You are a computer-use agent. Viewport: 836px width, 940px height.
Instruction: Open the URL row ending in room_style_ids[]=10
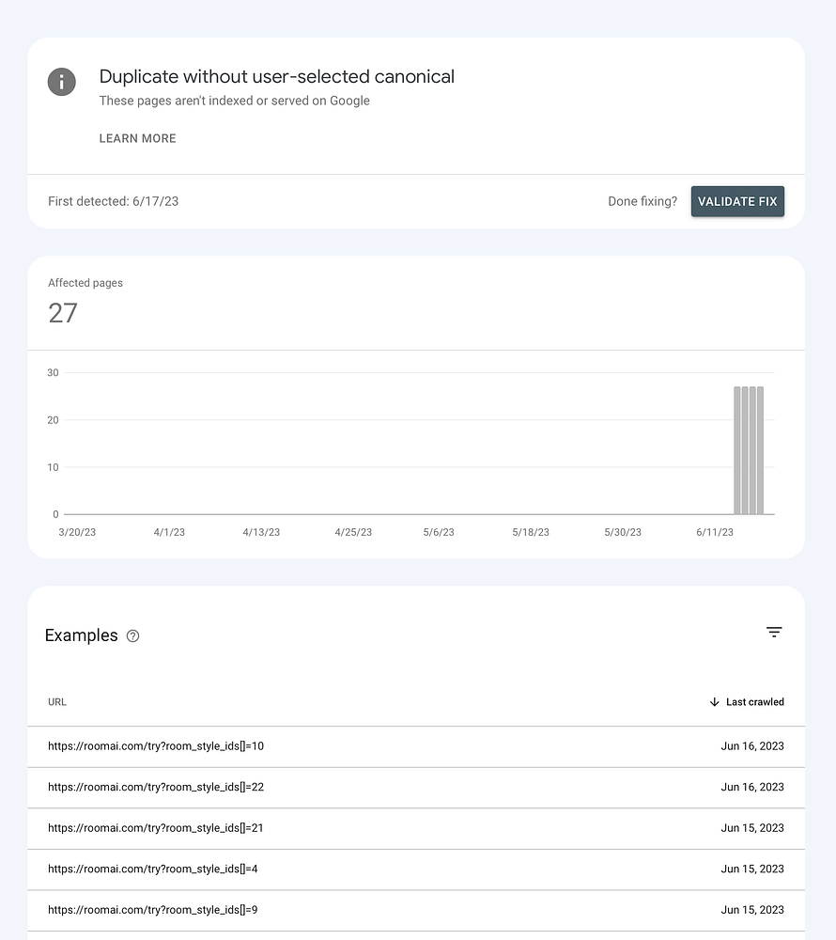(156, 746)
